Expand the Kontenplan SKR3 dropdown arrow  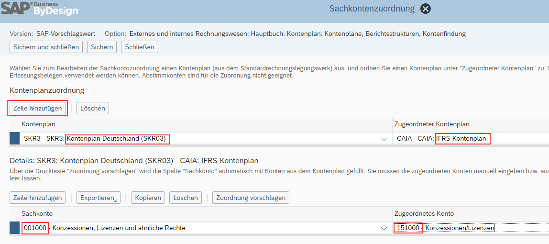(384, 139)
